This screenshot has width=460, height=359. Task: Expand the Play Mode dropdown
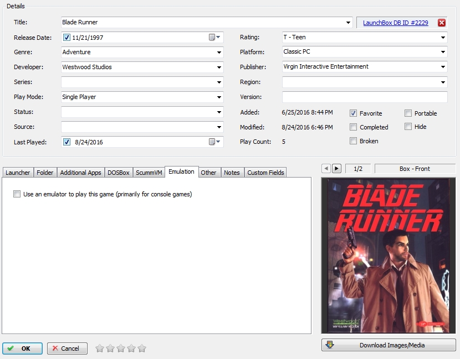(219, 97)
